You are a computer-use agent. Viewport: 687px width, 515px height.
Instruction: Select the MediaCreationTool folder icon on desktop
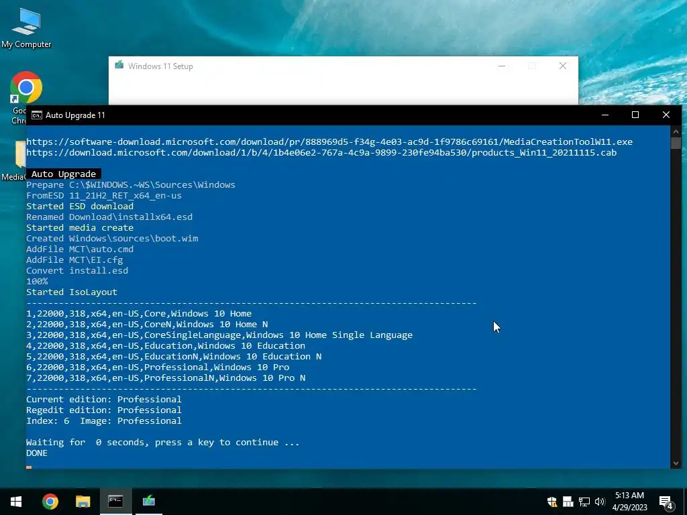click(20, 154)
